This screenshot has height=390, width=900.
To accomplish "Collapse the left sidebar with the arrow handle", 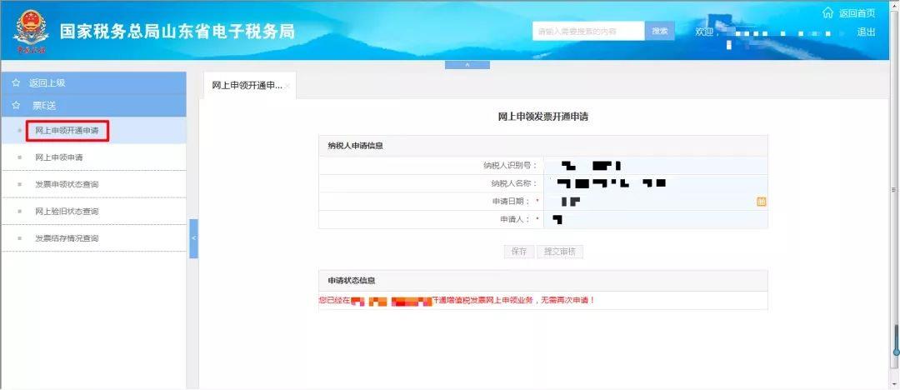I will point(193,238).
